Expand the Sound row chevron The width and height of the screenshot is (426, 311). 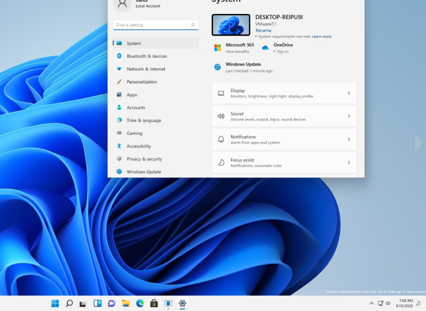click(x=349, y=116)
